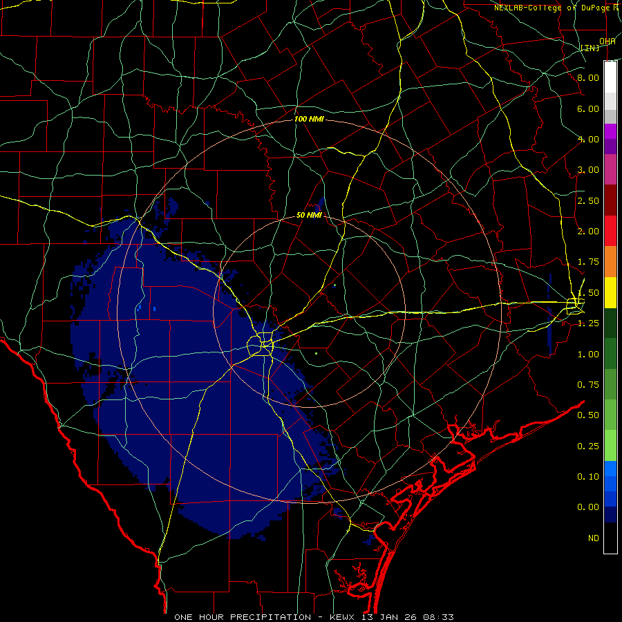Click the "50 NMI" range ring label

[309, 216]
